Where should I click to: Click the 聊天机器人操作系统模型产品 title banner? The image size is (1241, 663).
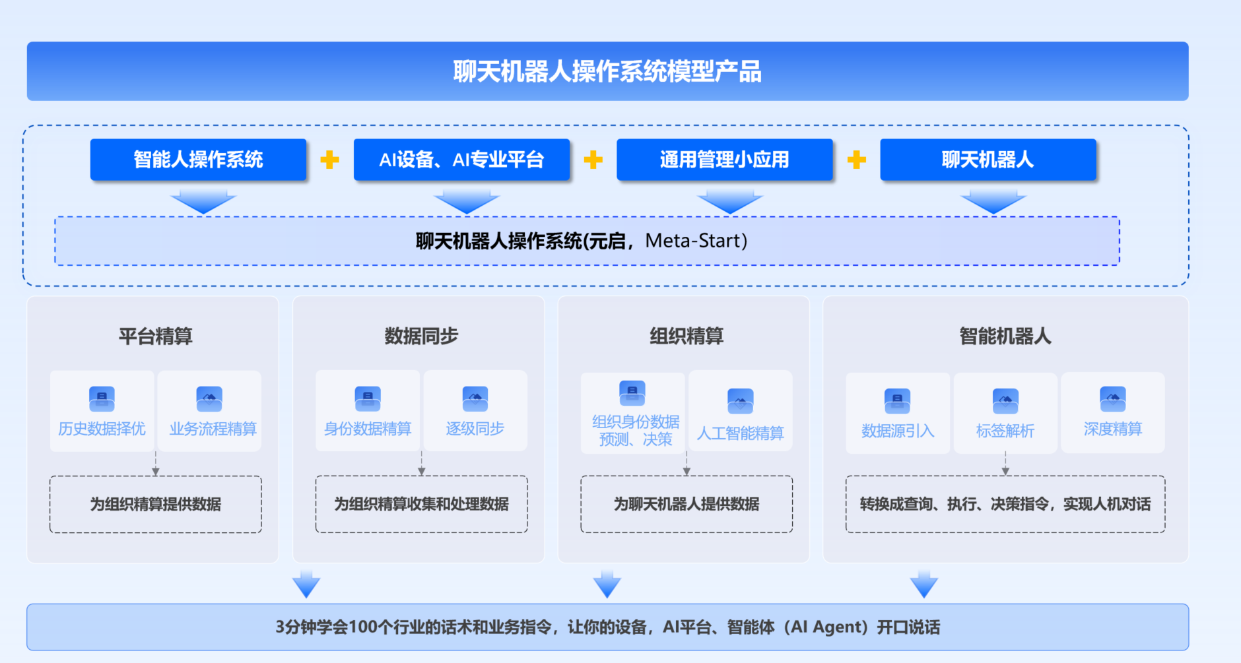tap(607, 71)
